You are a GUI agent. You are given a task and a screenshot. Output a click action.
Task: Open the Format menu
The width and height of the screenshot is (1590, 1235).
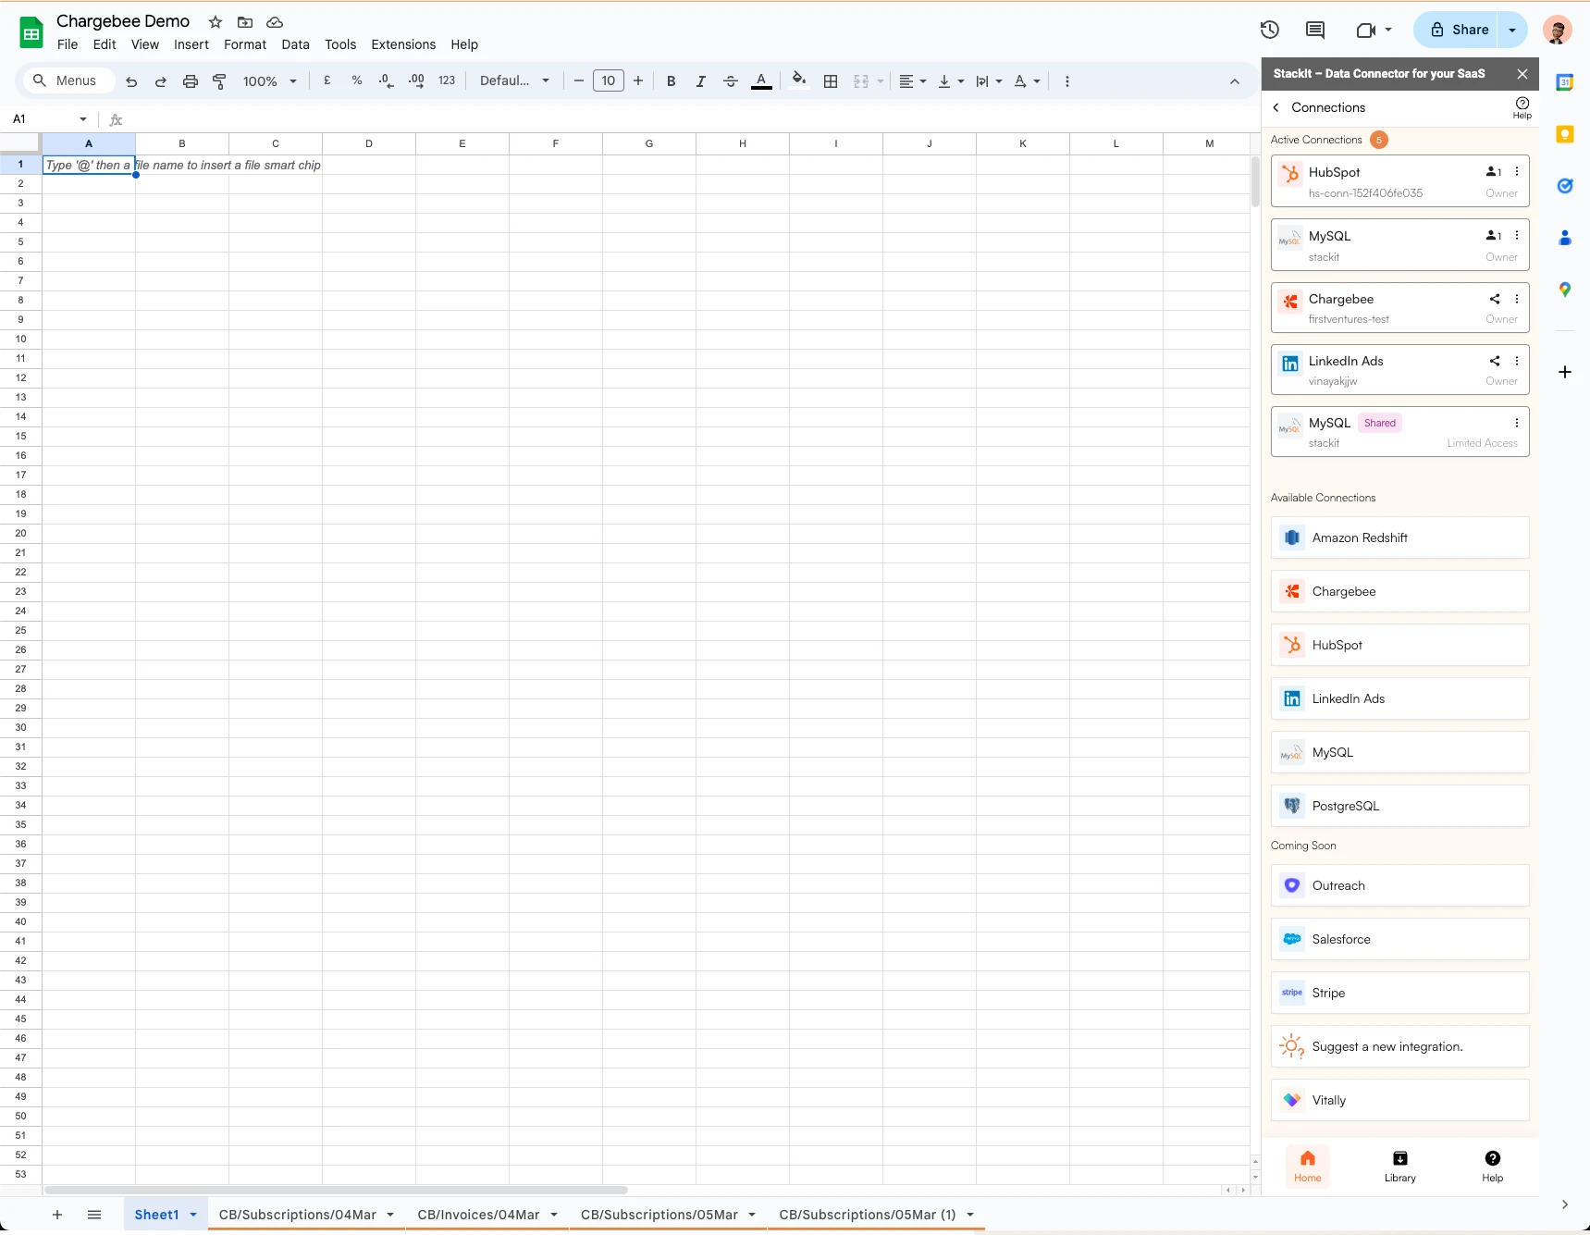click(245, 44)
